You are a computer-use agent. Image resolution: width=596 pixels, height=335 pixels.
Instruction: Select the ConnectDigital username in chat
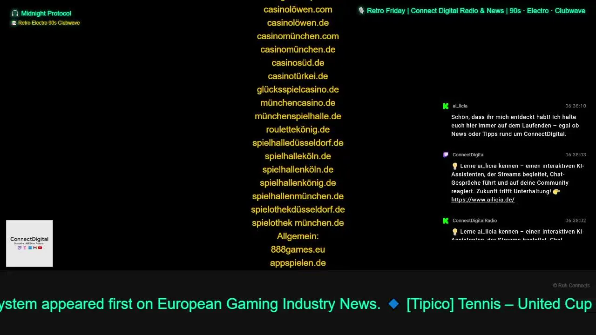click(x=468, y=155)
